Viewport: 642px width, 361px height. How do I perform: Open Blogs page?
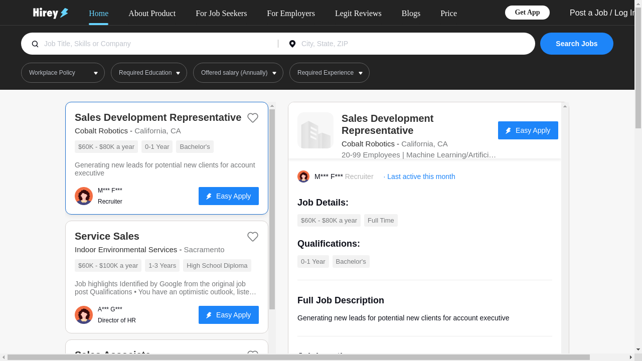coord(411,14)
